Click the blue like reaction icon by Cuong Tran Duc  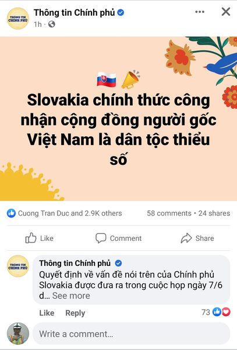(11, 213)
